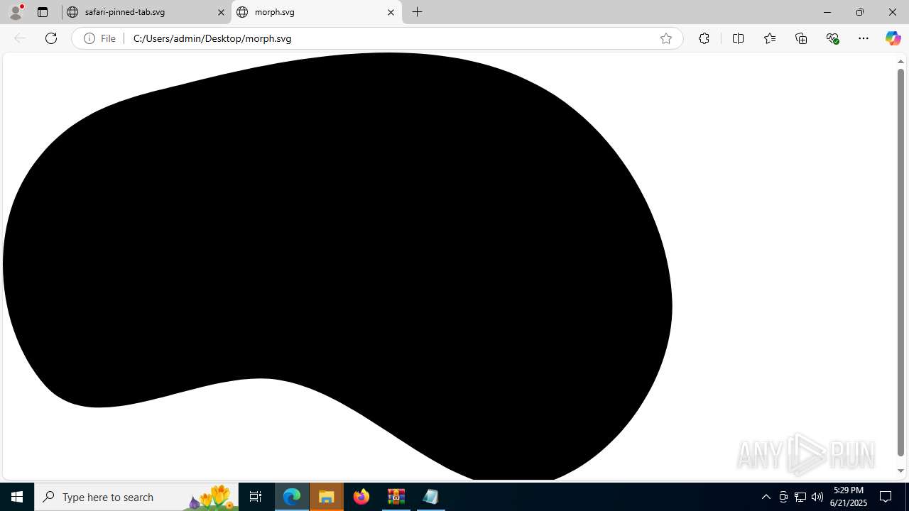This screenshot has height=511, width=909.
Task: Open a new tab with the plus button
Action: (418, 12)
